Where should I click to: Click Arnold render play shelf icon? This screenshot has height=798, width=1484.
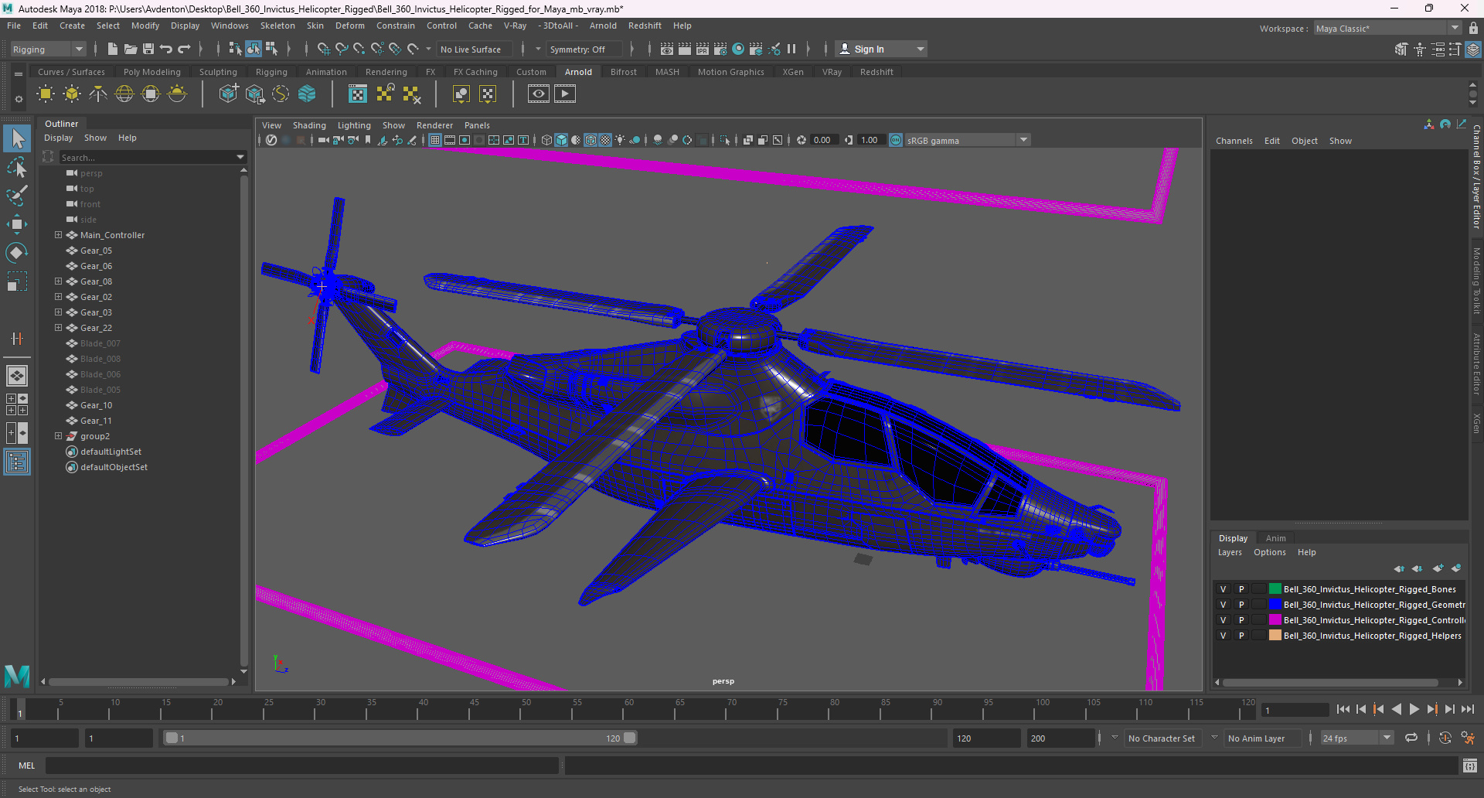tap(565, 94)
